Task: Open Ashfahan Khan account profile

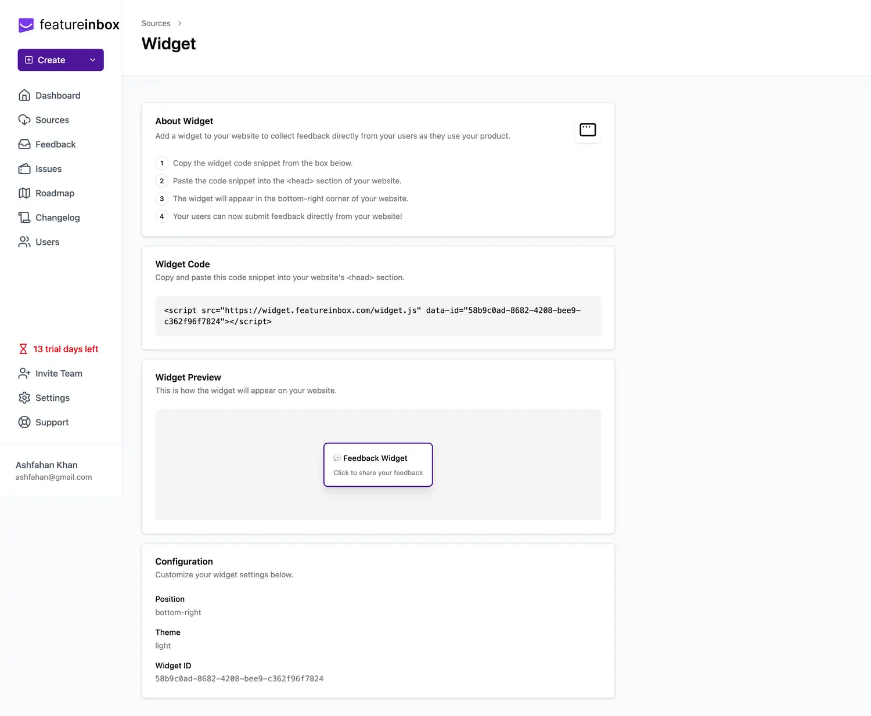Action: tap(53, 471)
